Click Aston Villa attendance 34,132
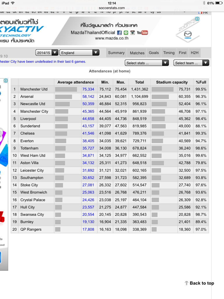The height and width of the screenshot is (299, 224). coord(88,163)
